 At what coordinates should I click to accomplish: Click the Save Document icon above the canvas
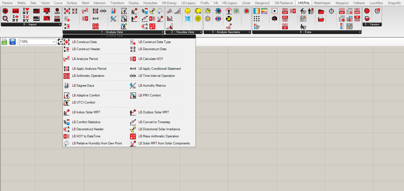(x=12, y=41)
